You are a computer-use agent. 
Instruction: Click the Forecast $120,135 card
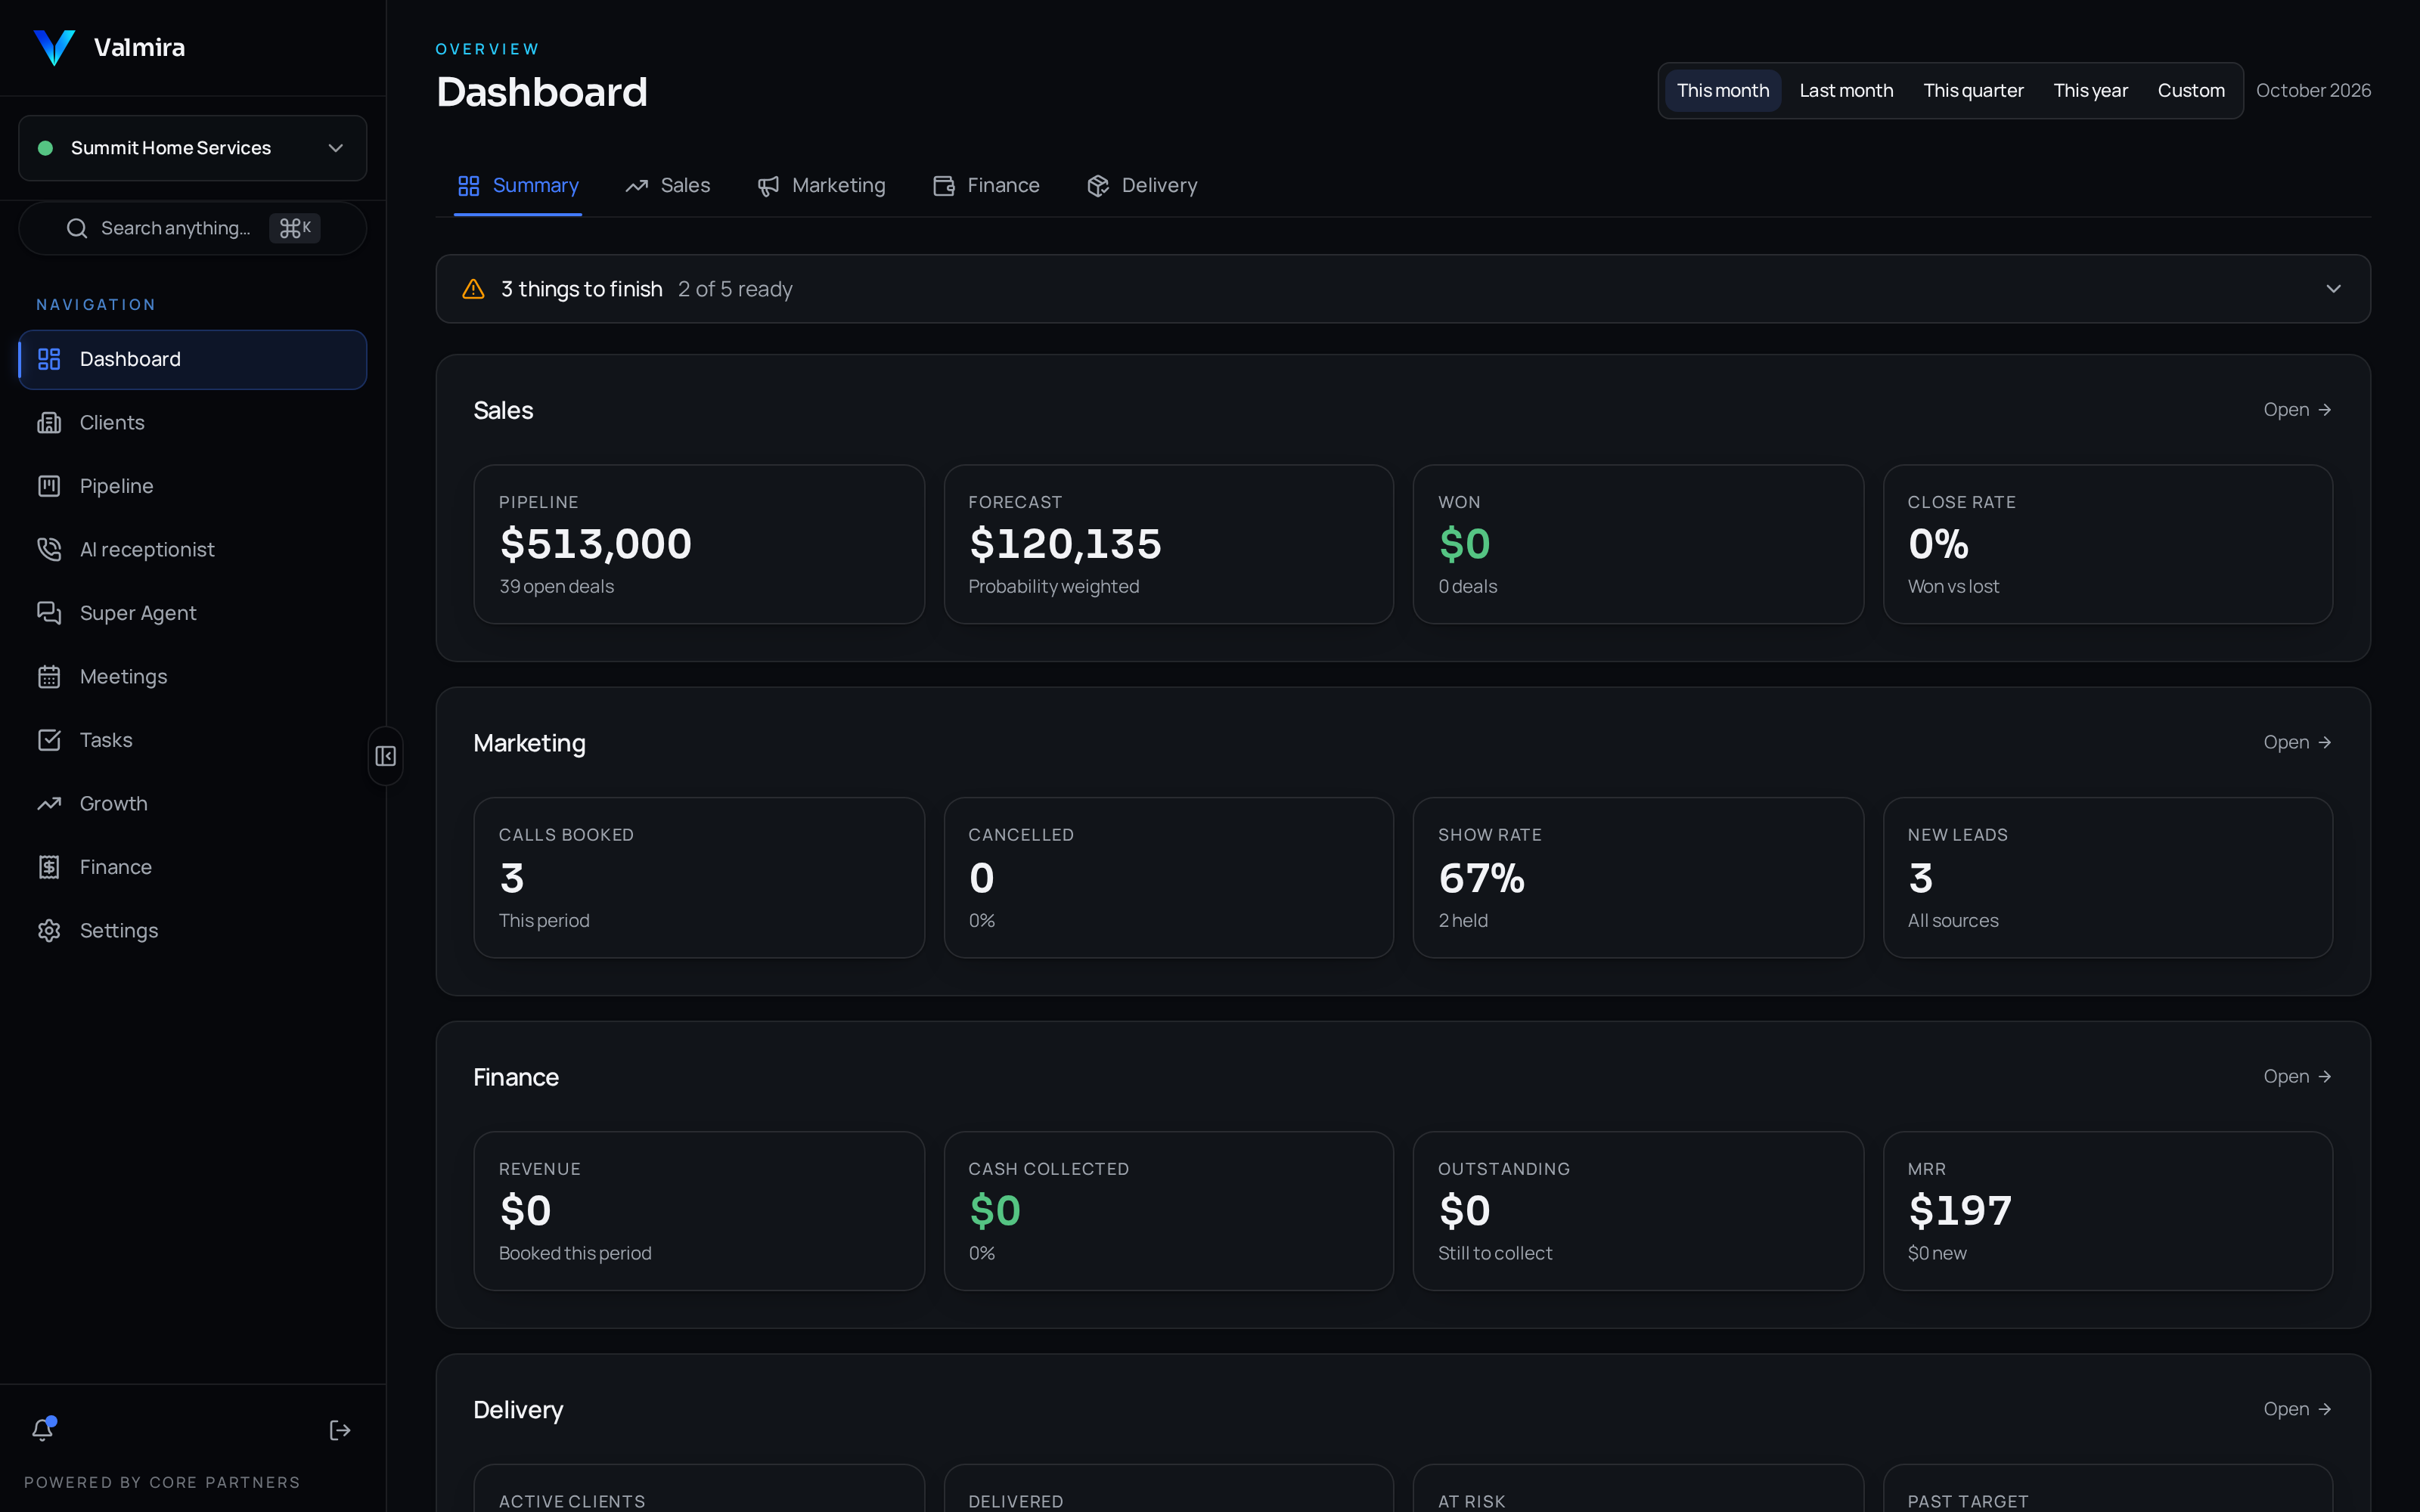(1168, 545)
